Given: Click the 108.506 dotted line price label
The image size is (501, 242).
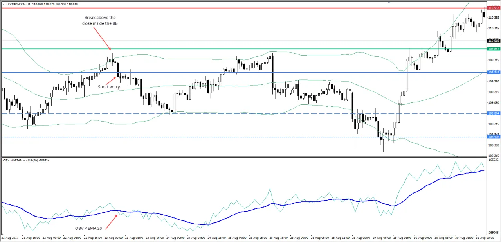Looking at the screenshot, I should [493, 137].
